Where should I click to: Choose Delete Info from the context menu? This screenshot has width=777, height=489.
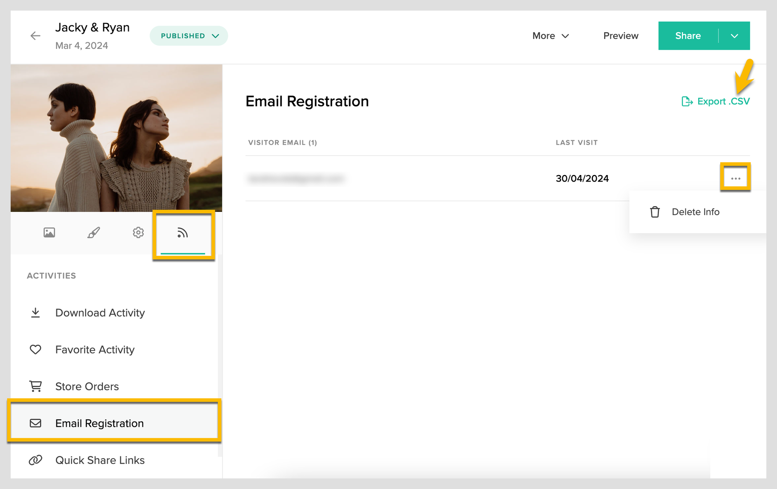coord(695,212)
